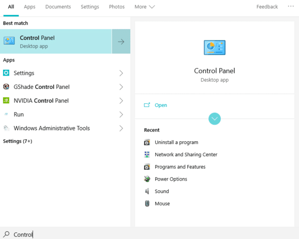The width and height of the screenshot is (299, 239).
Task: Expand the NVIDIA Control Panel chevron
Action: click(121, 100)
